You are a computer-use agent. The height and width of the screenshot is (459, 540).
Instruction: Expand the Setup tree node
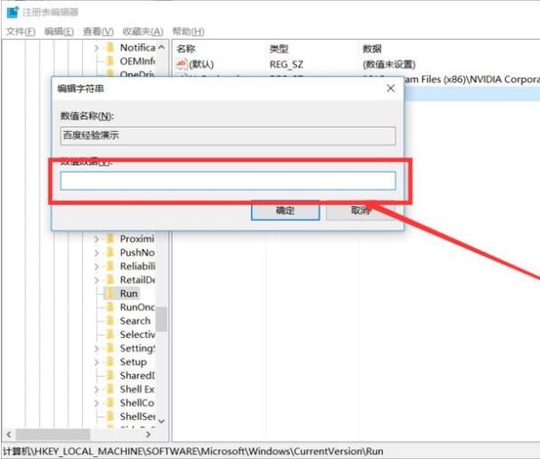[x=97, y=362]
